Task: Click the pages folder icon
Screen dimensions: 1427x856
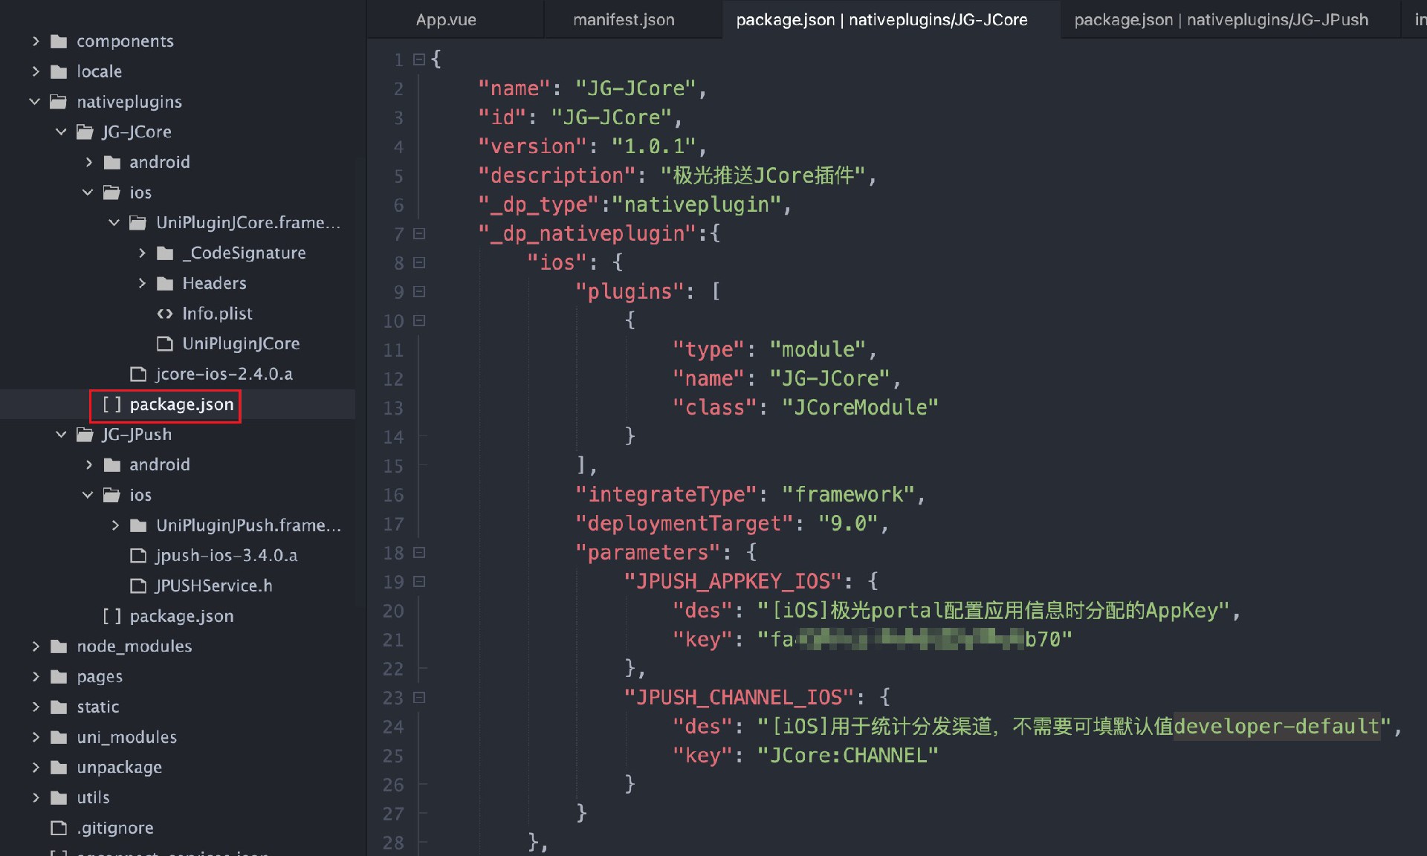Action: (59, 676)
